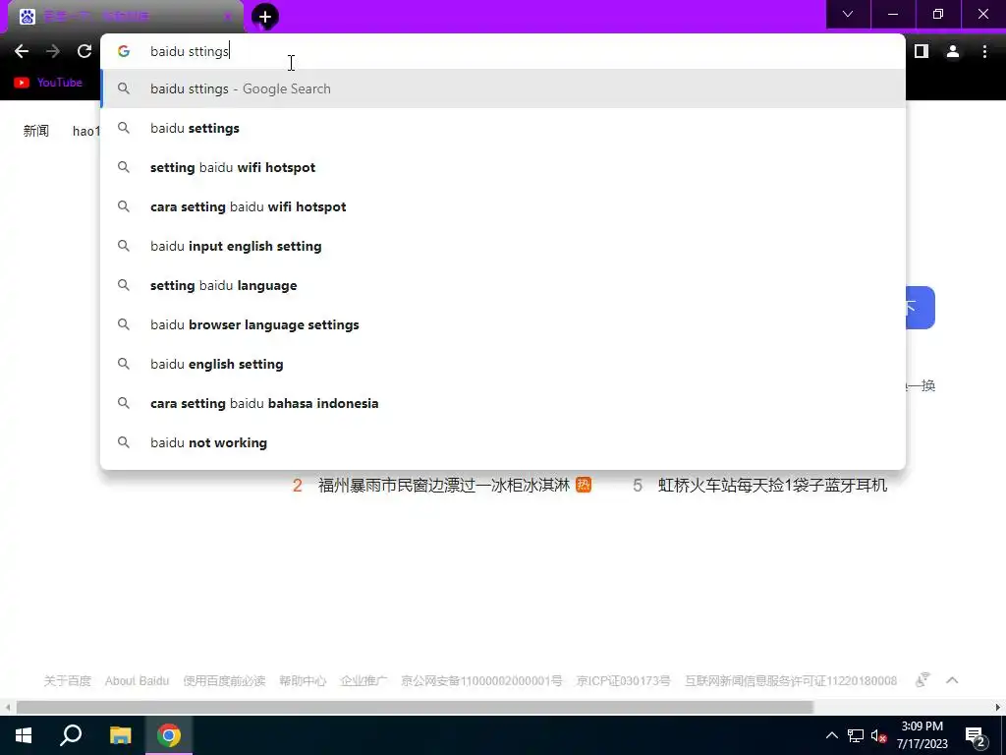
Task: Select 'cara setting baidu wifi hotspot' suggestion
Action: coord(503,206)
